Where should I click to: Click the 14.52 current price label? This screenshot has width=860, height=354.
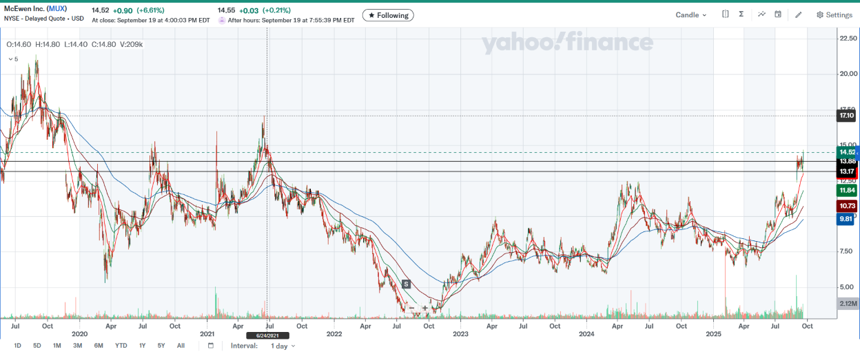click(847, 152)
